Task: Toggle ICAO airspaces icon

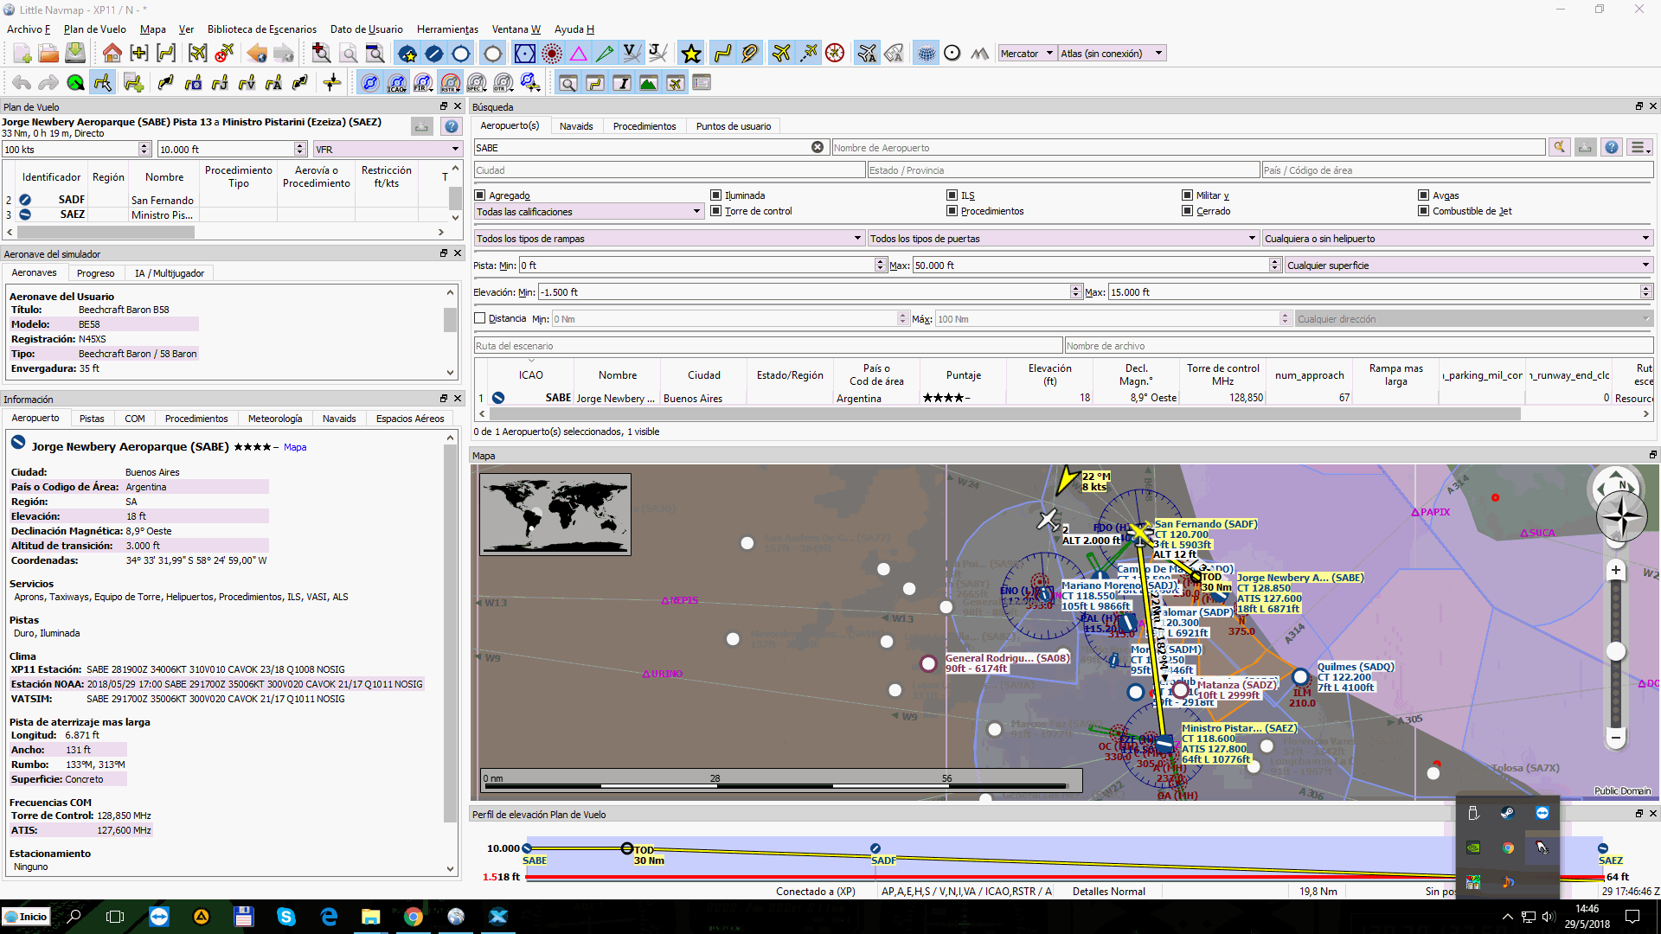Action: pos(396,83)
